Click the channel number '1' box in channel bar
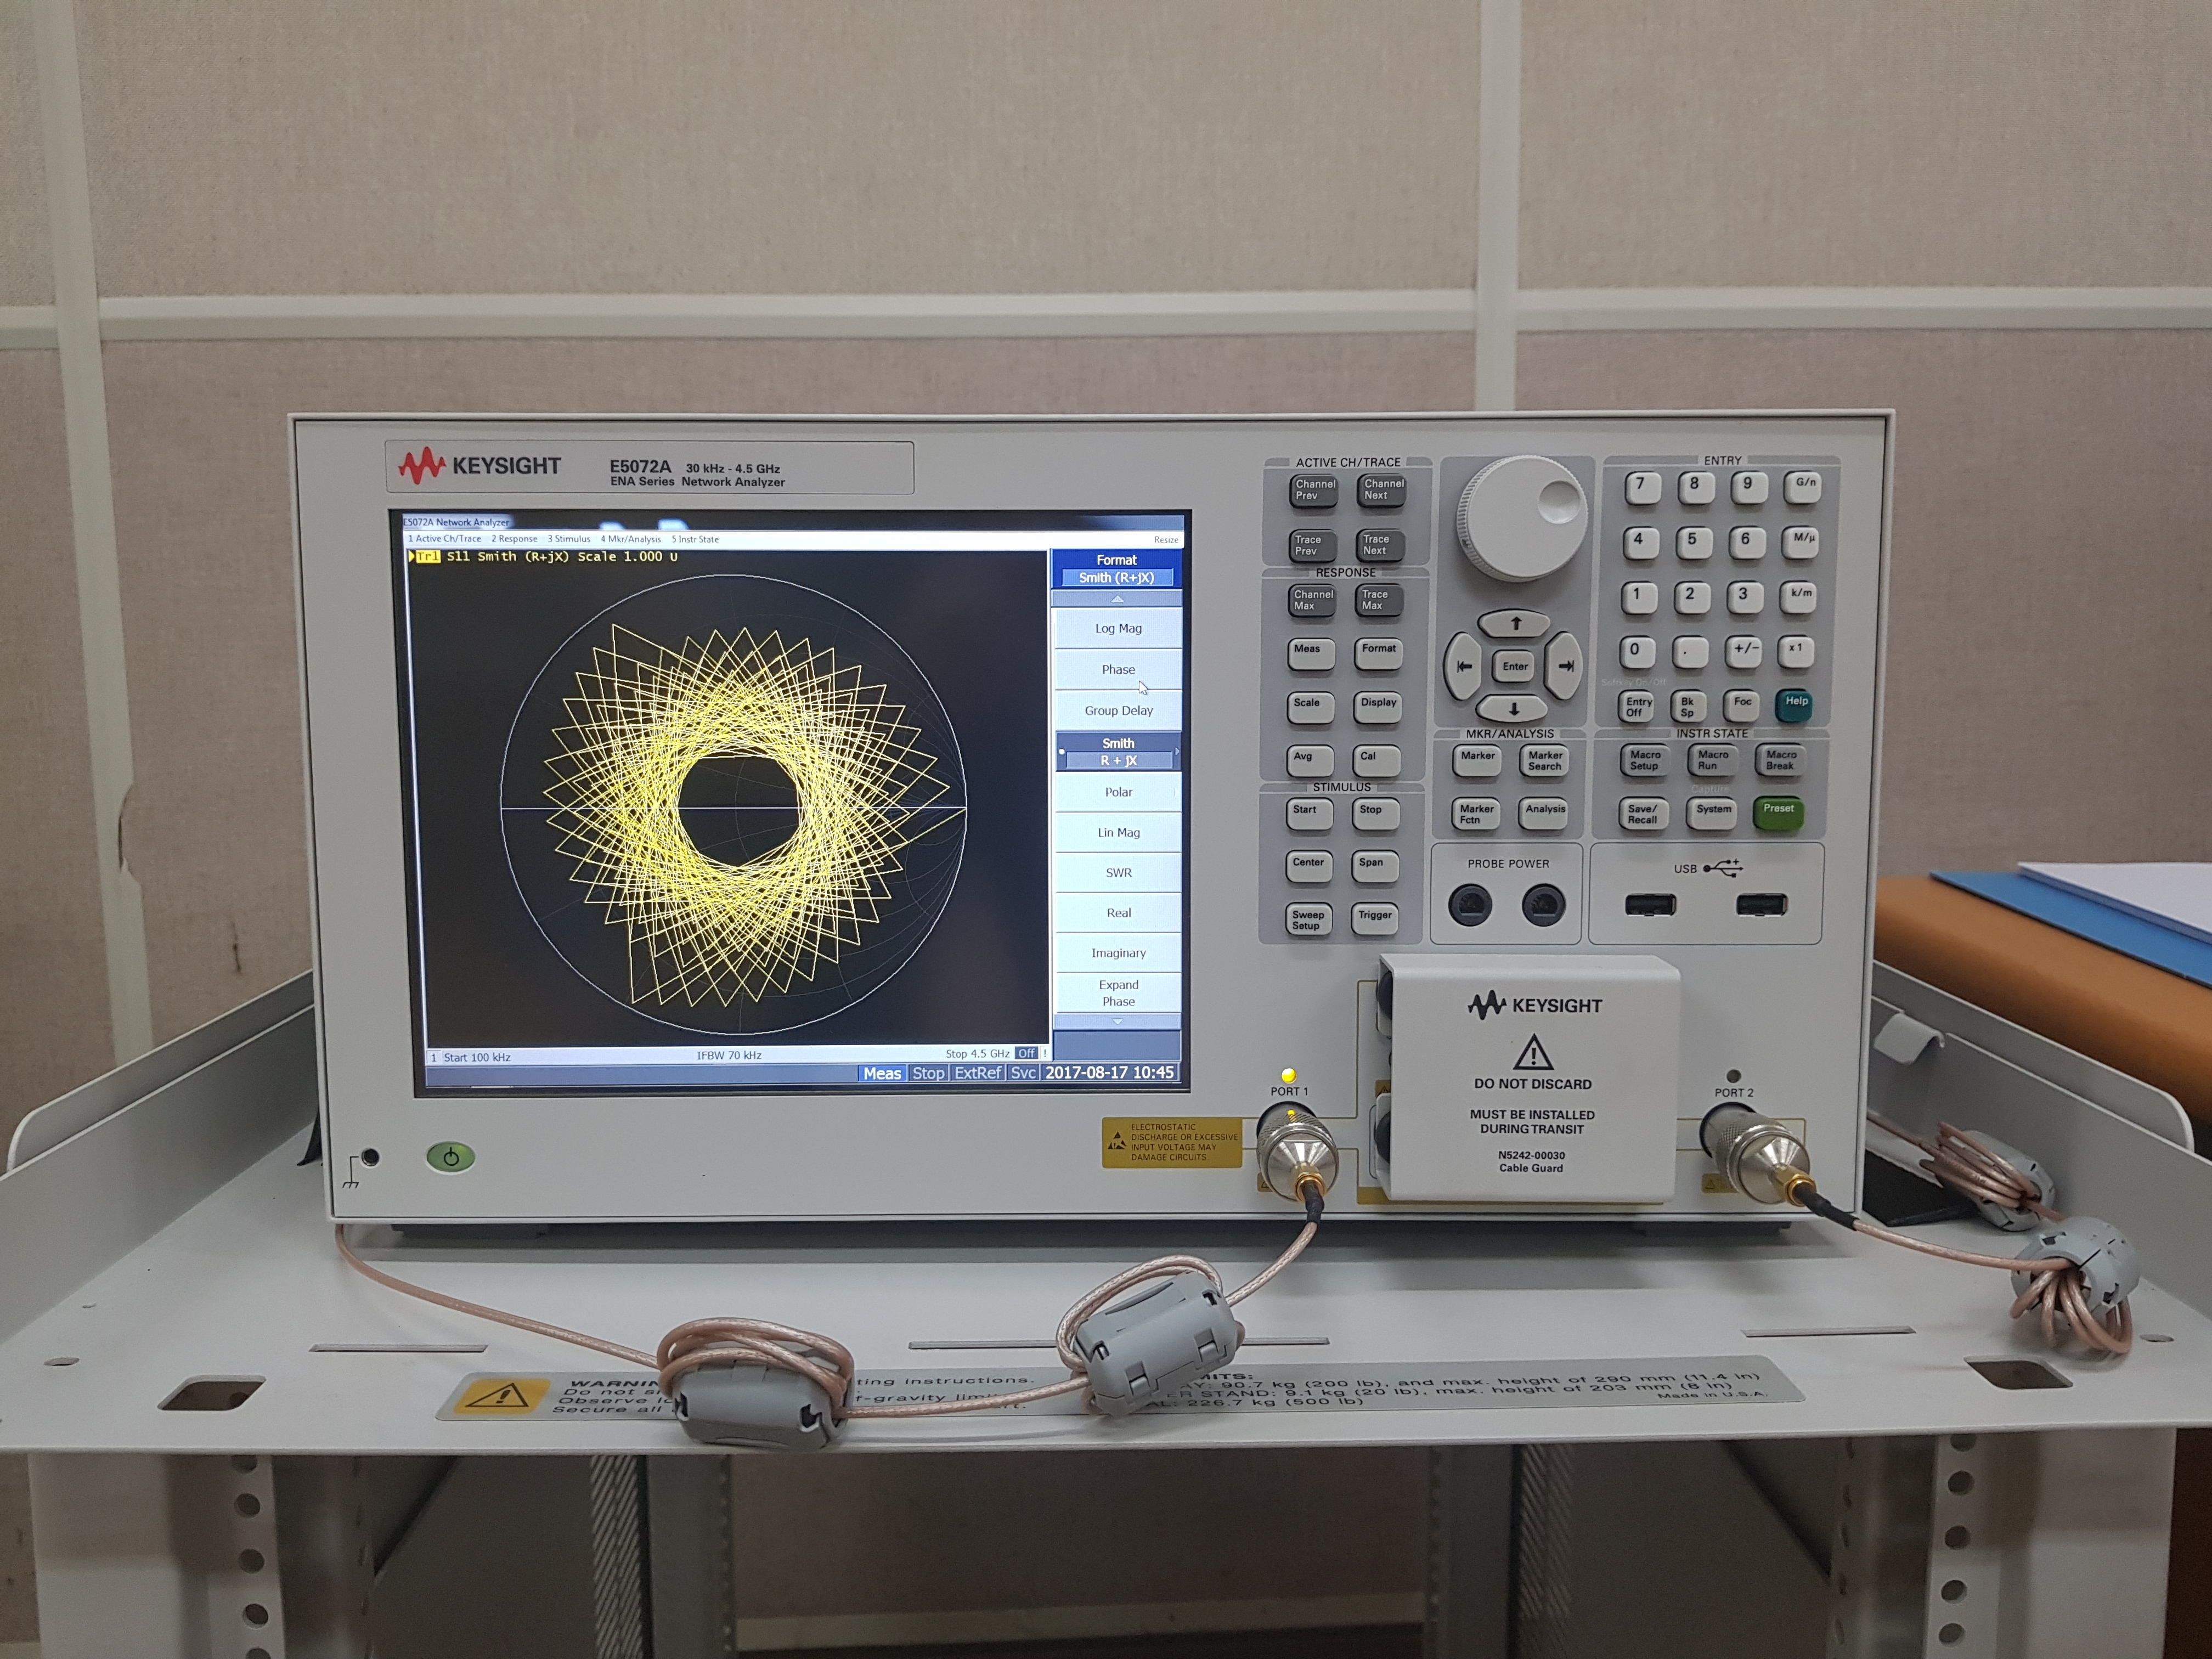The image size is (2212, 1659). pyautogui.click(x=434, y=1057)
